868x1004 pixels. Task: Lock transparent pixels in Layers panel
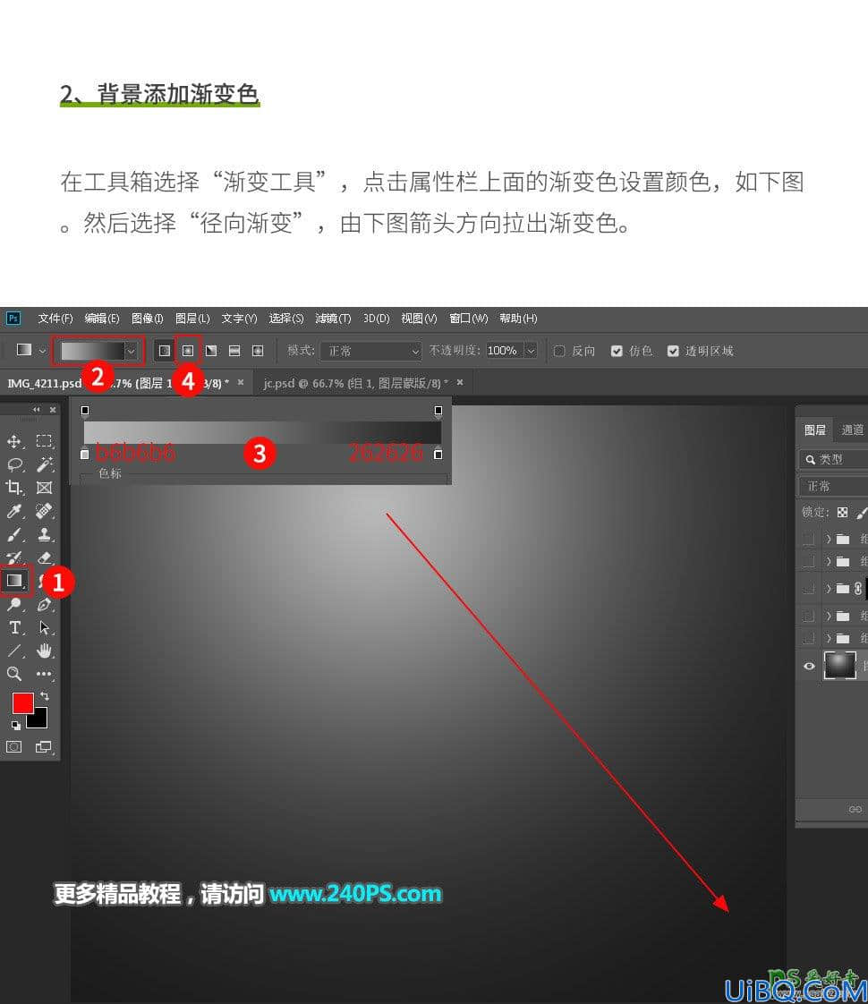coord(842,512)
